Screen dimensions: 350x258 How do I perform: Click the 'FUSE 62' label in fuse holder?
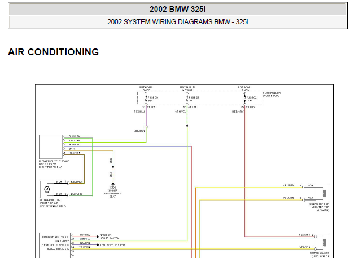click(252, 97)
